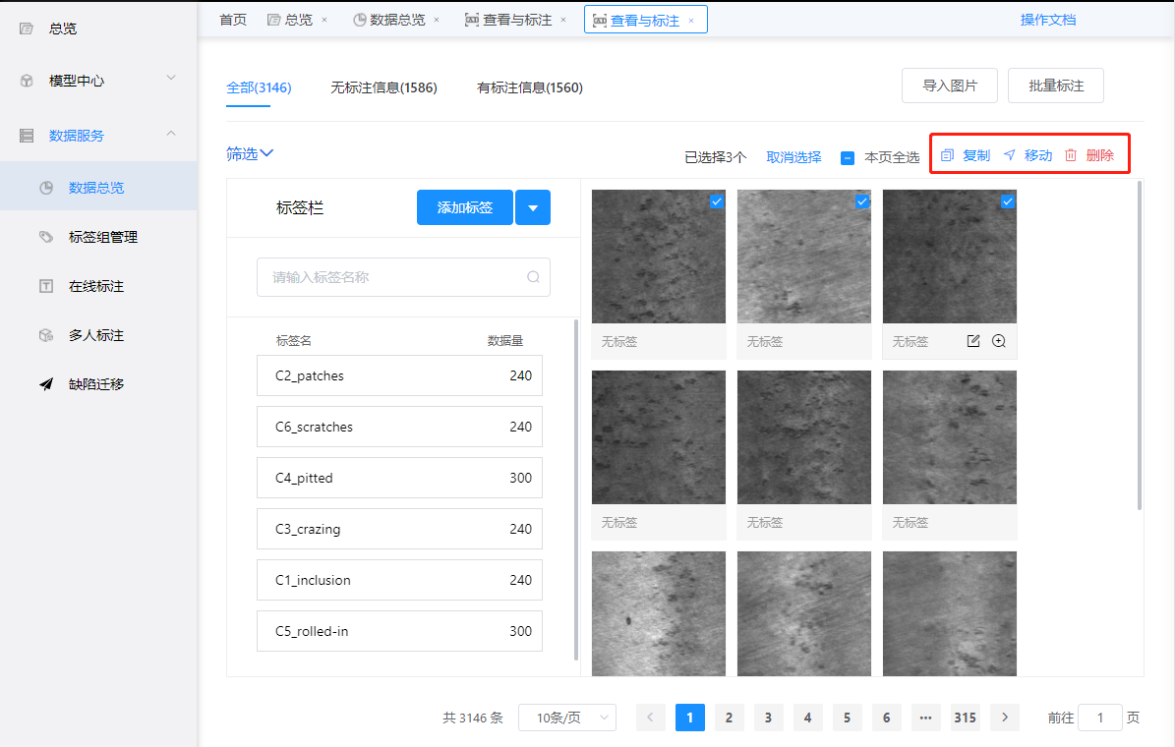Go to the next page arrow
This screenshot has height=747, width=1175.
pyautogui.click(x=1005, y=718)
